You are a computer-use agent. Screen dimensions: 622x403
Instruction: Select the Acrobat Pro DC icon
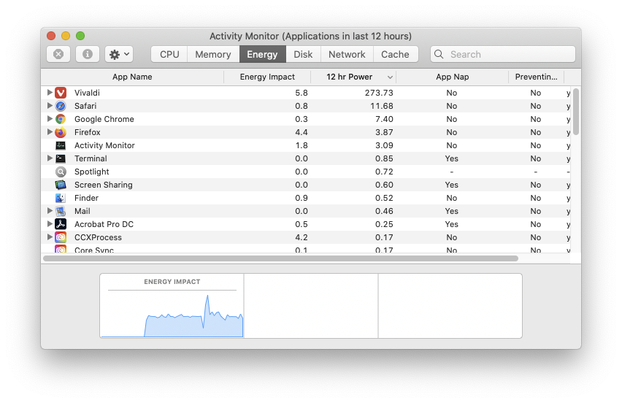pos(61,224)
